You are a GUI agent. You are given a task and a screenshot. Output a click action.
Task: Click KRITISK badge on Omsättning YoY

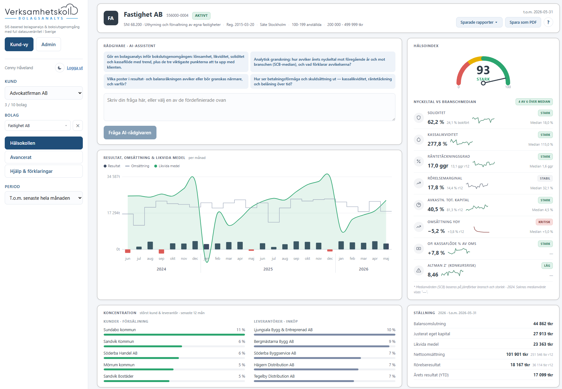[x=544, y=222]
